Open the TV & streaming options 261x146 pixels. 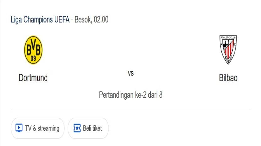[x=37, y=128]
